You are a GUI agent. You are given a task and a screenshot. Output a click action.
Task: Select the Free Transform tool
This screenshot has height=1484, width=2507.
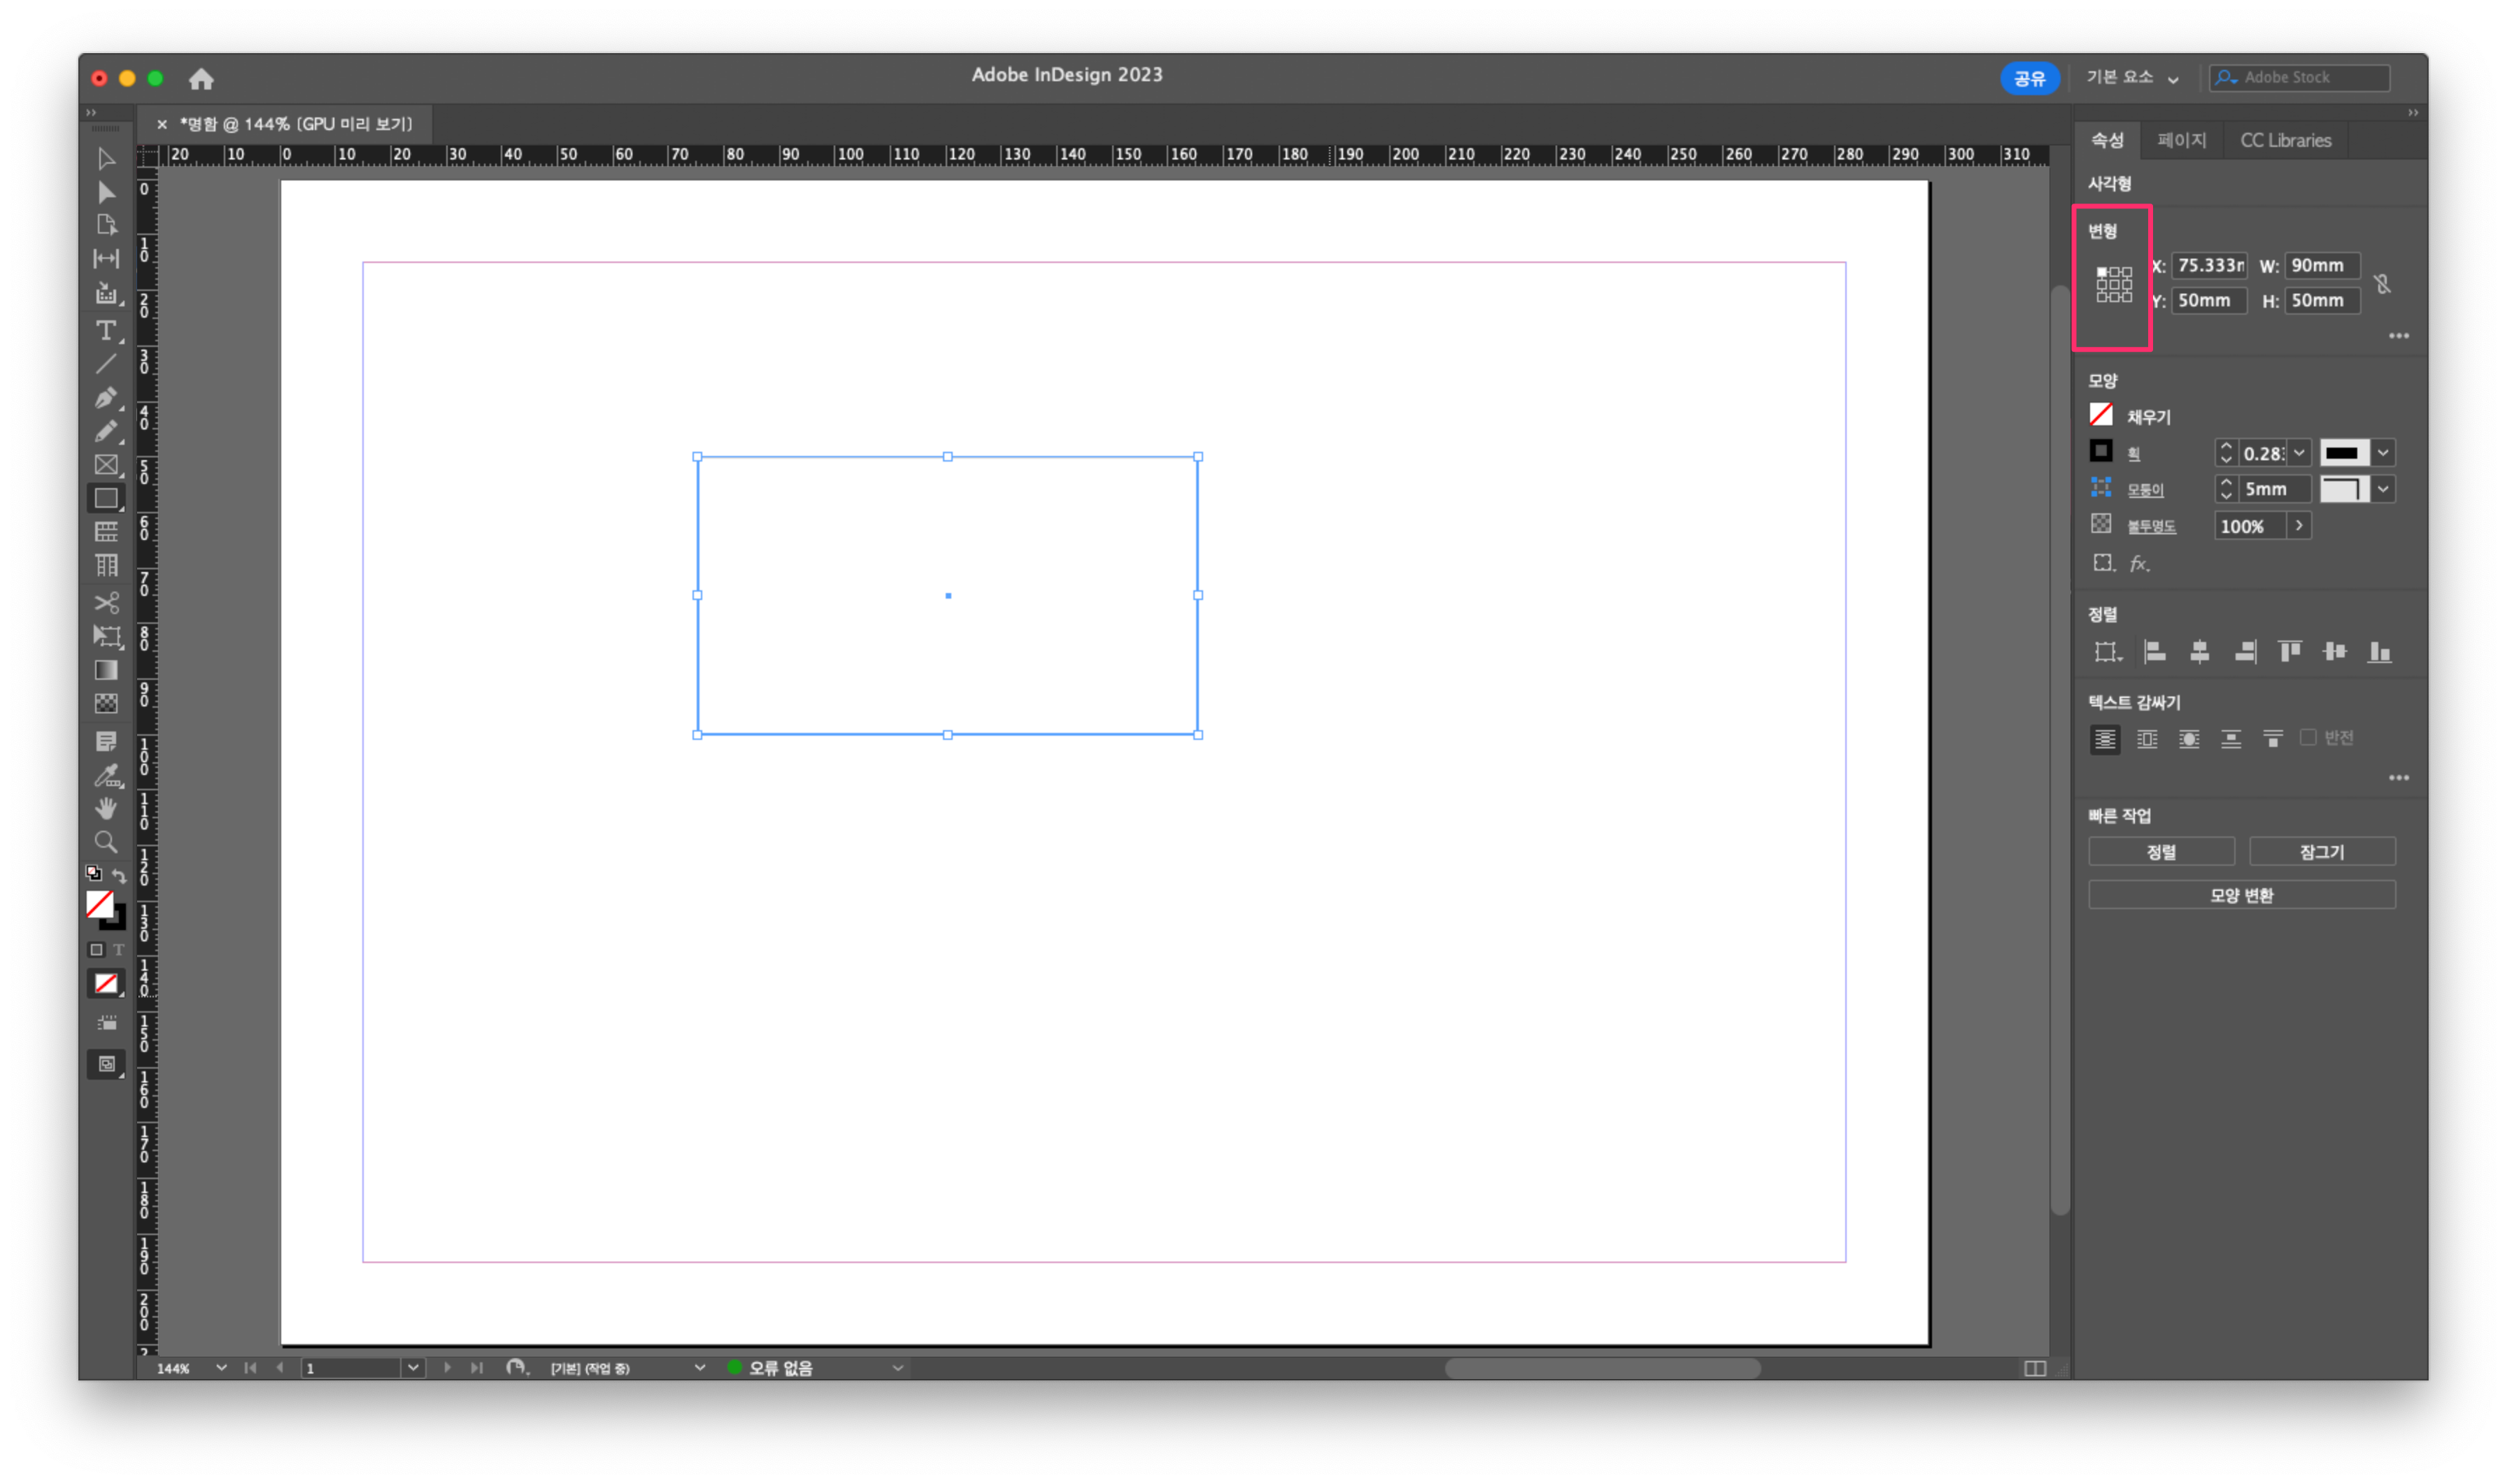point(106,637)
